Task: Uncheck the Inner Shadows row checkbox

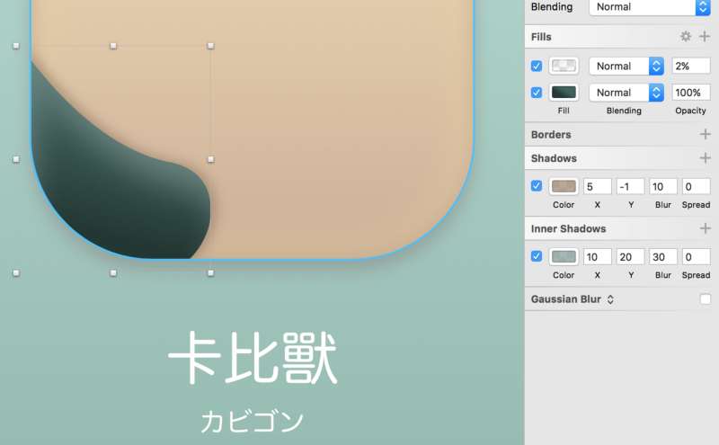Action: click(x=537, y=256)
